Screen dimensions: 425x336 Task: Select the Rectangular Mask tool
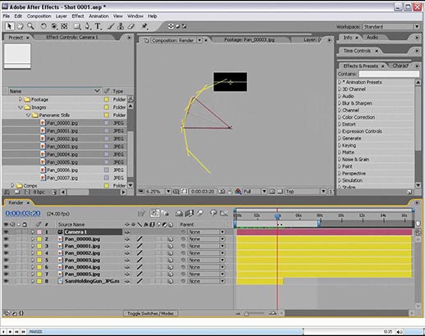coord(77,26)
